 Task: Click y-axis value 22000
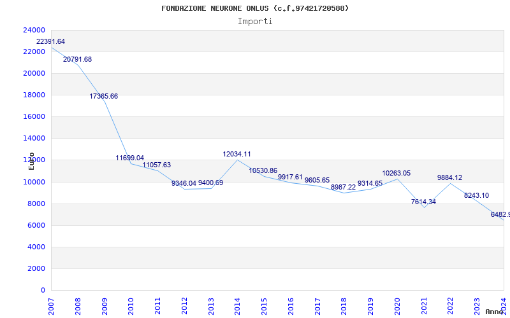(x=34, y=52)
